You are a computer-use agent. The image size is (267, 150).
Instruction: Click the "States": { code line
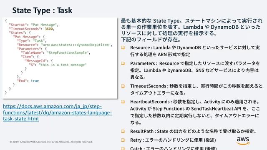pyautogui.click(x=20, y=33)
